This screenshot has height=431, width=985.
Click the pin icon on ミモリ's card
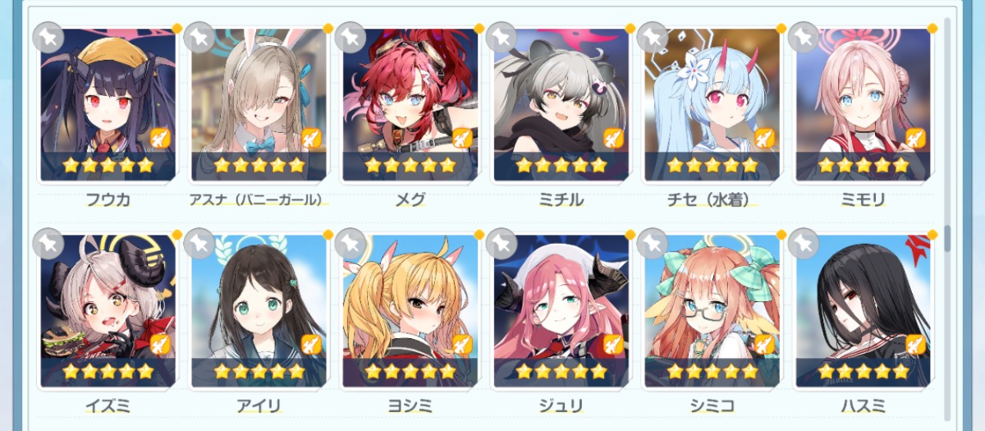[804, 38]
